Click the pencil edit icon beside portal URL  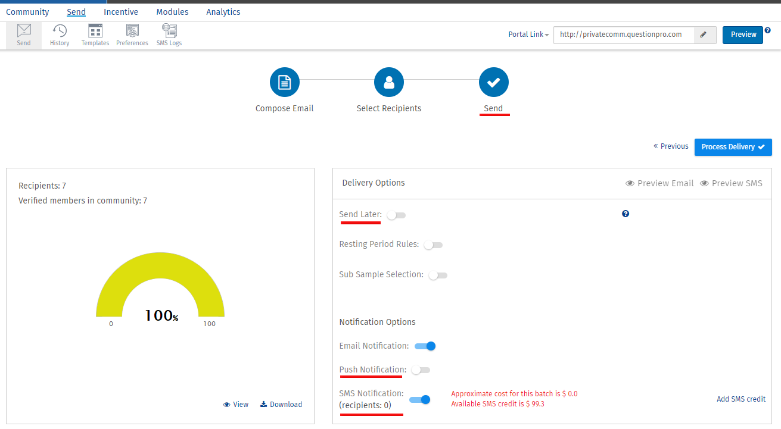point(704,35)
